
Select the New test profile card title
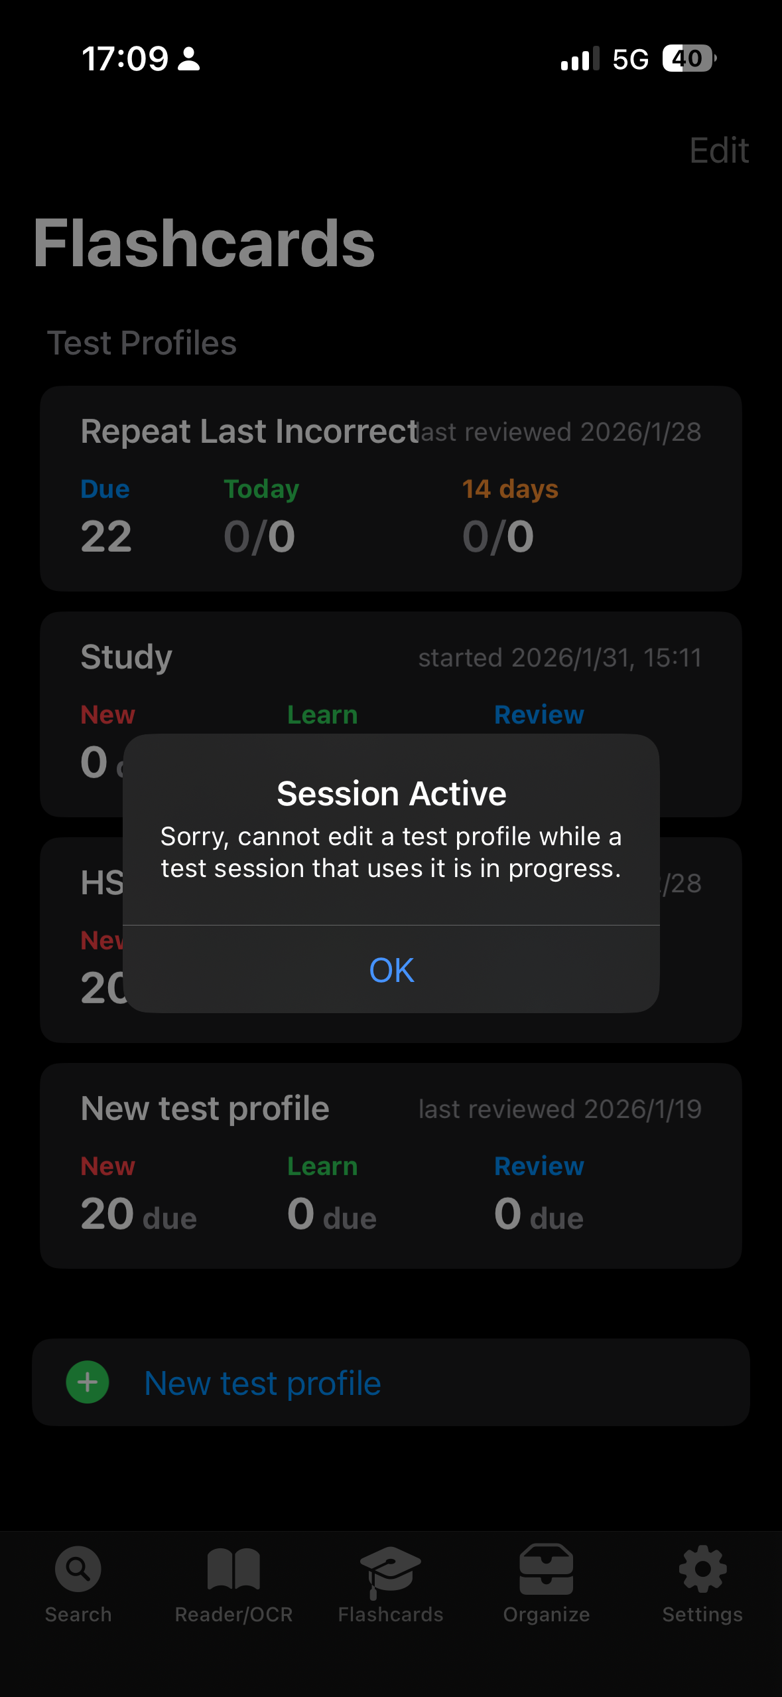pyautogui.click(x=205, y=1109)
